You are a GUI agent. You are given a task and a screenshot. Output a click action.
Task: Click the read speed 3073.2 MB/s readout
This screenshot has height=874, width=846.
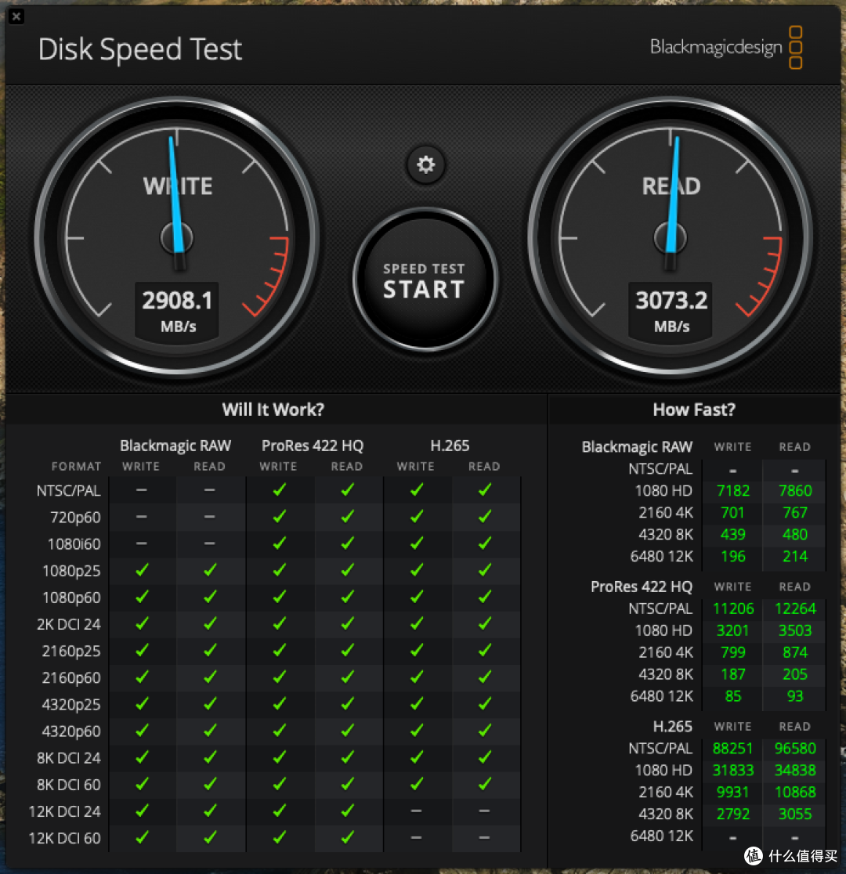point(671,311)
